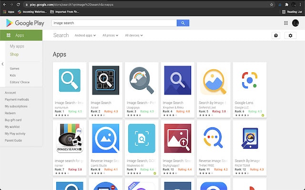Click Buy gift card

point(13,120)
